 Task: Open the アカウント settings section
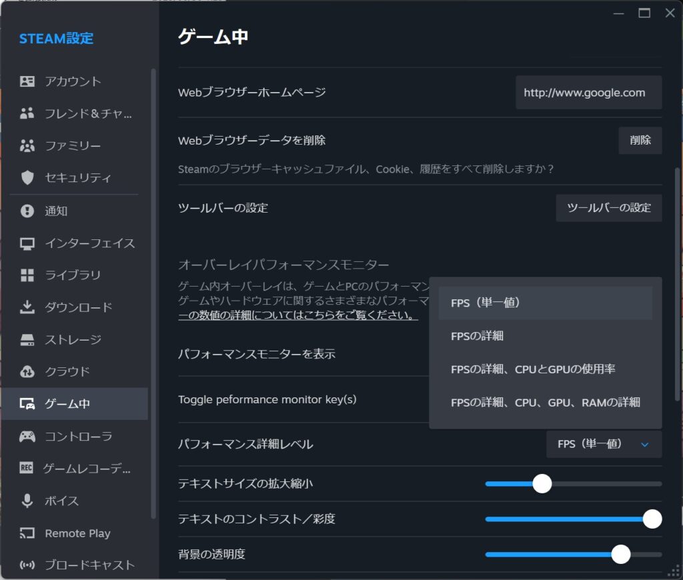75,81
